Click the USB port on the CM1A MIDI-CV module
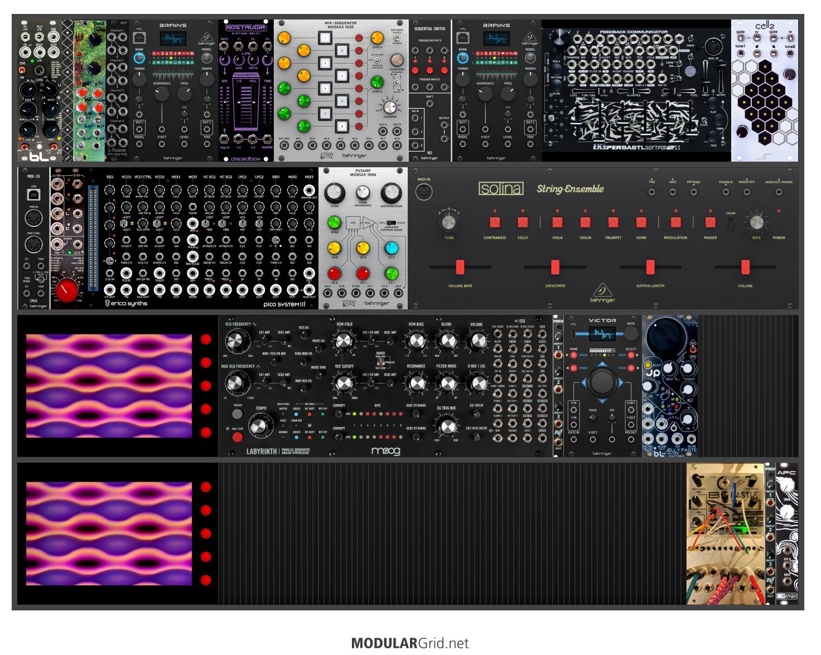 [33, 195]
